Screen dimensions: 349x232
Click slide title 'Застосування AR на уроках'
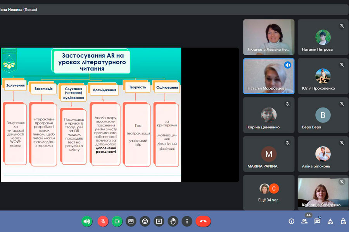coord(92,62)
